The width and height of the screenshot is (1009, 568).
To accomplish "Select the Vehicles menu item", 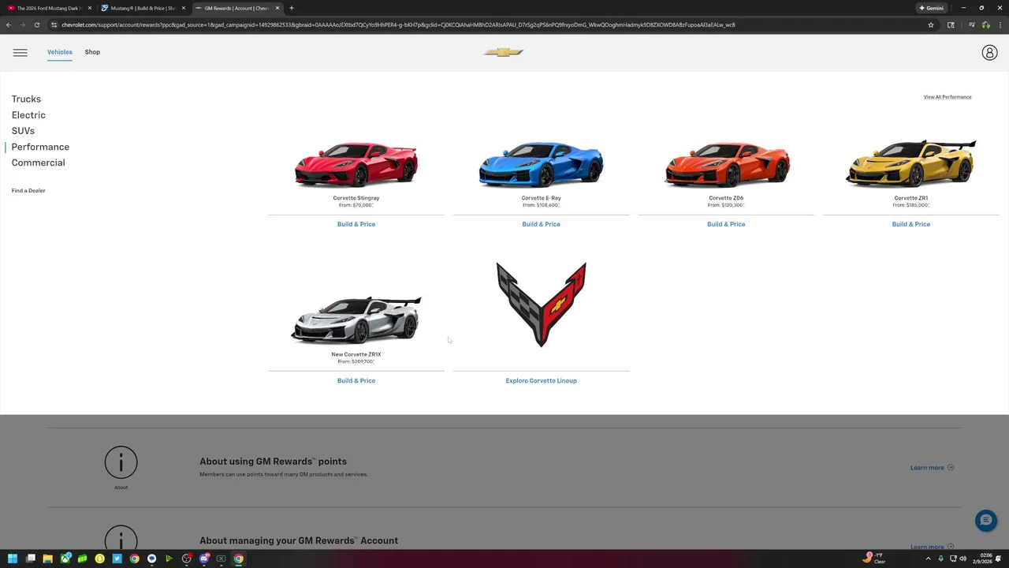I will click(x=59, y=52).
